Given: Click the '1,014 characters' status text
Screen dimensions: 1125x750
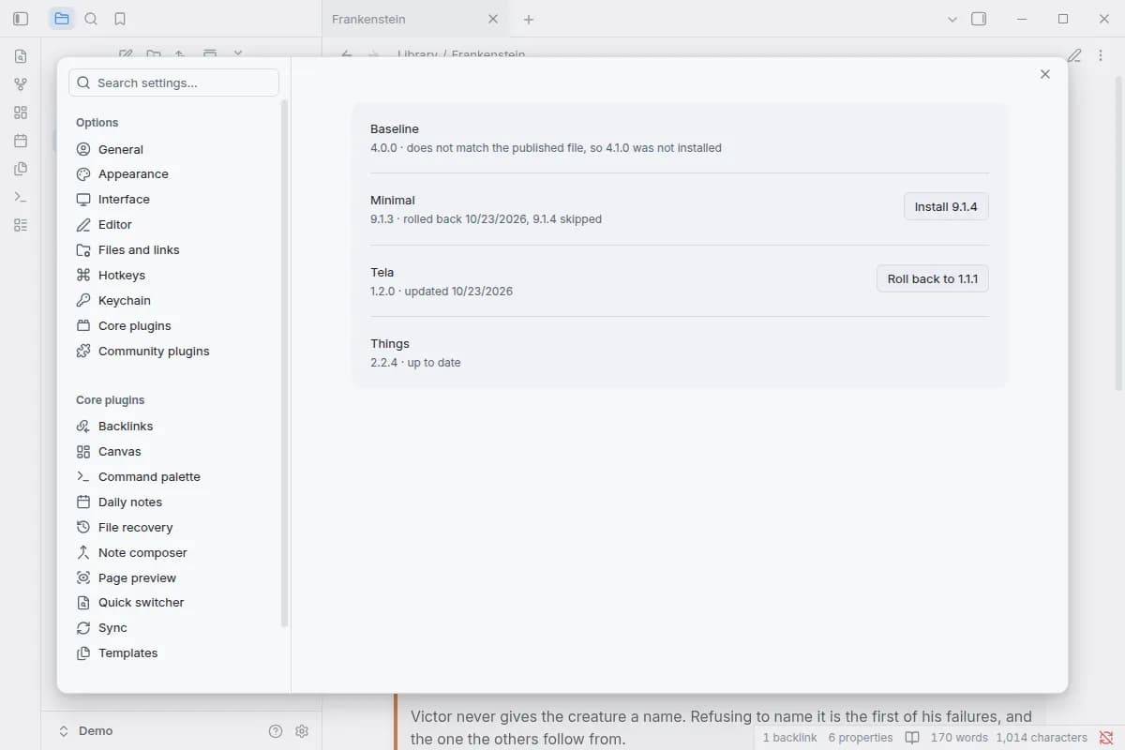Looking at the screenshot, I should coord(1042,738).
